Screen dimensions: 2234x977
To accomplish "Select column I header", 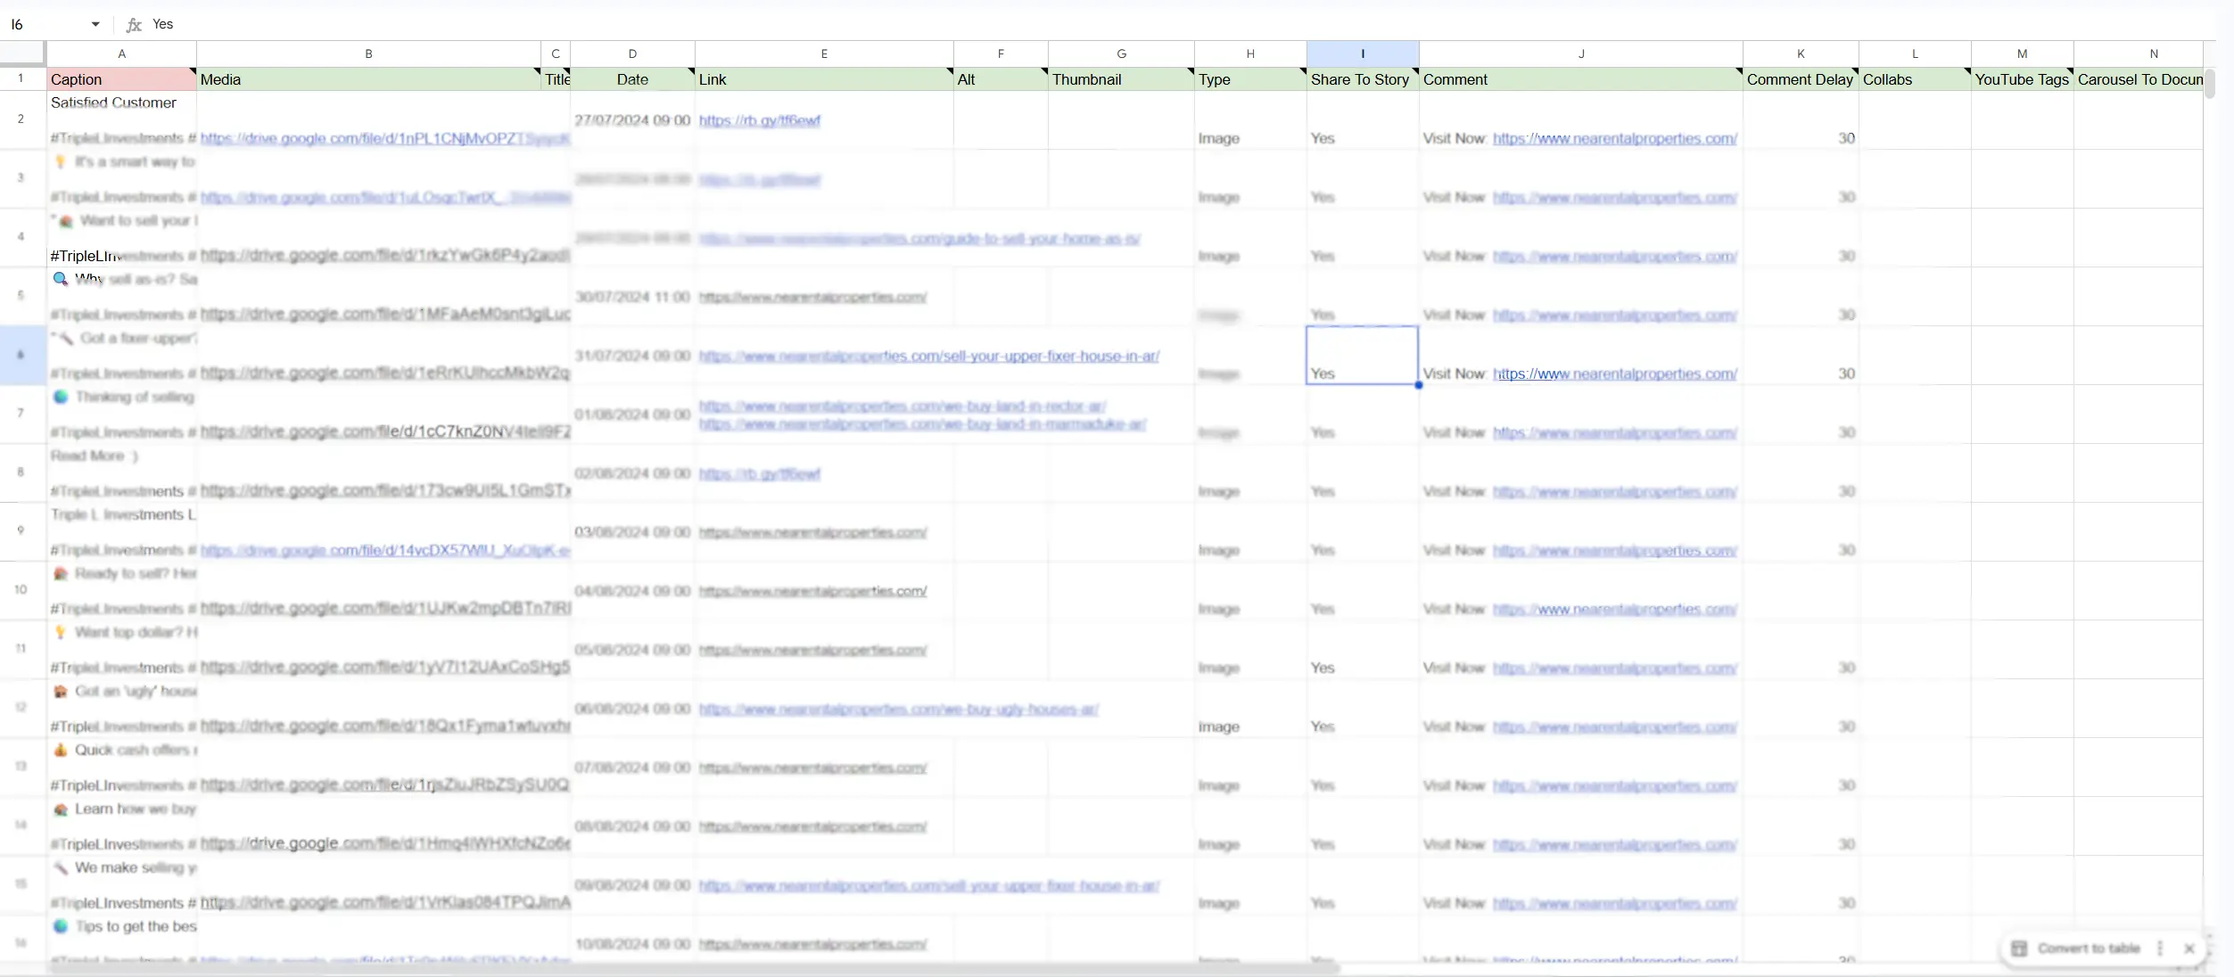I will 1362,53.
